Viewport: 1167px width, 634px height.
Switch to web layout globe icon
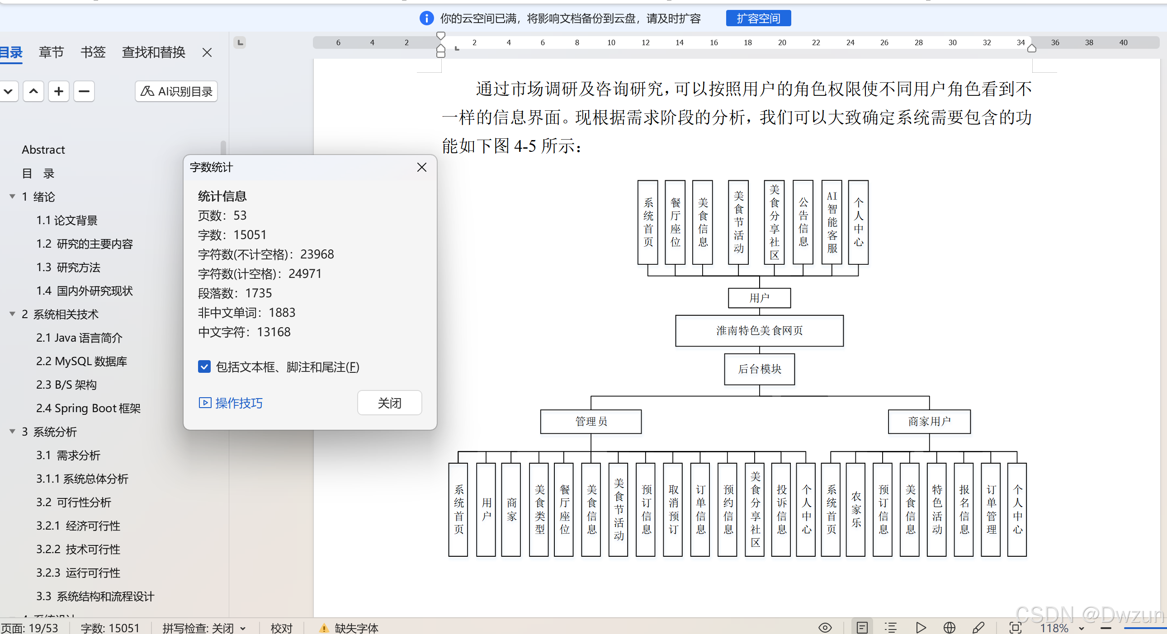pos(950,628)
